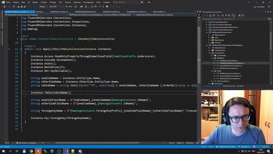Select JoinedSubclassConvention.cs in Solution Explorer

pyautogui.click(x=231, y=65)
